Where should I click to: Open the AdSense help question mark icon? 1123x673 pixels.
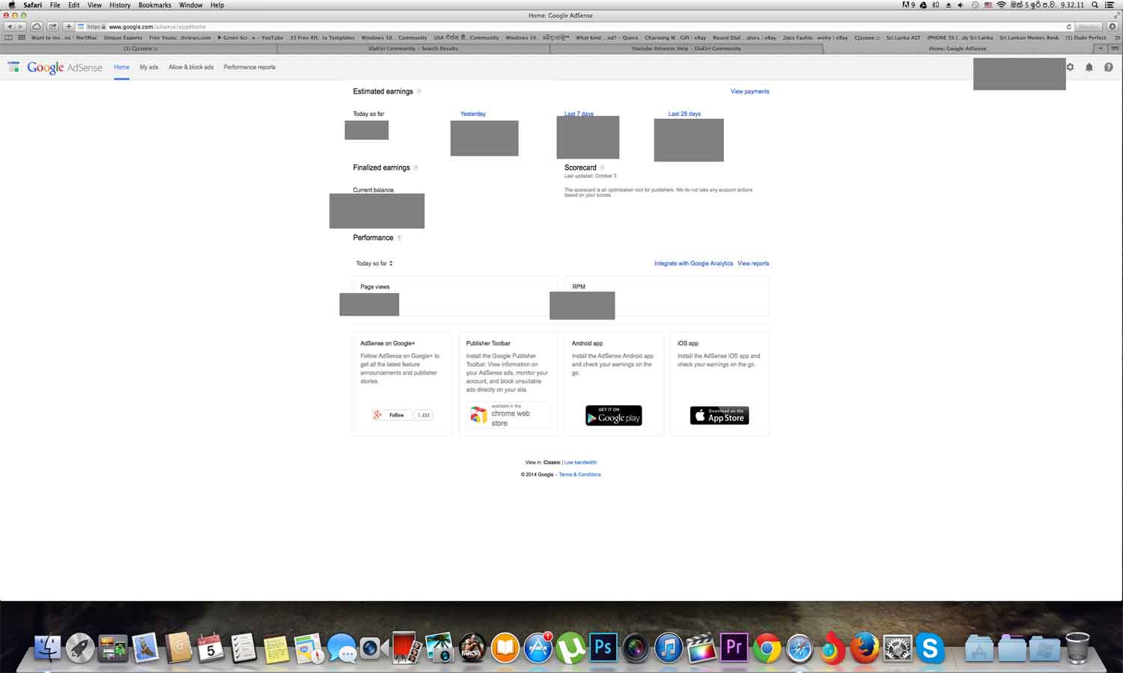click(x=1109, y=67)
